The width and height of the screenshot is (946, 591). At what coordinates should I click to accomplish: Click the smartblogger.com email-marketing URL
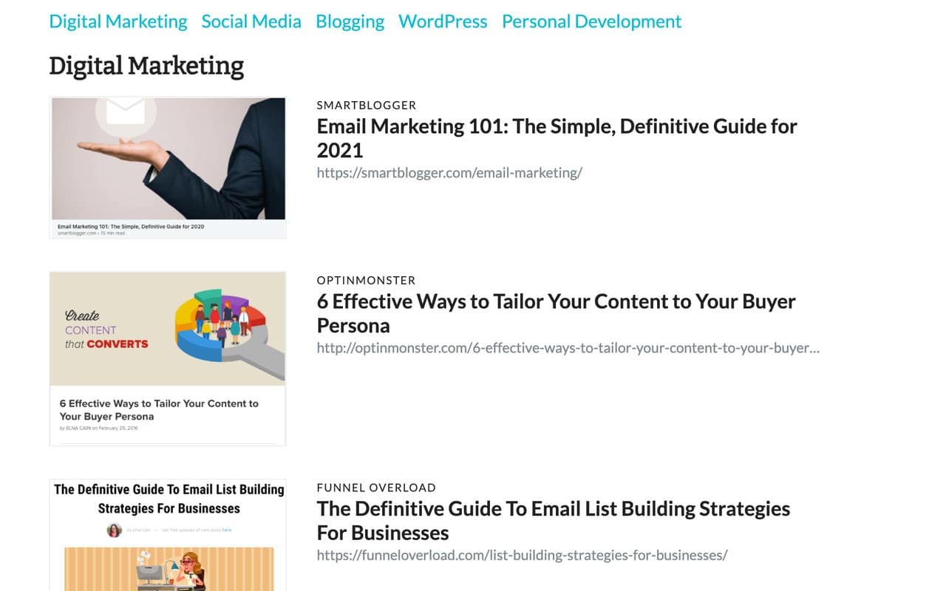click(x=449, y=173)
